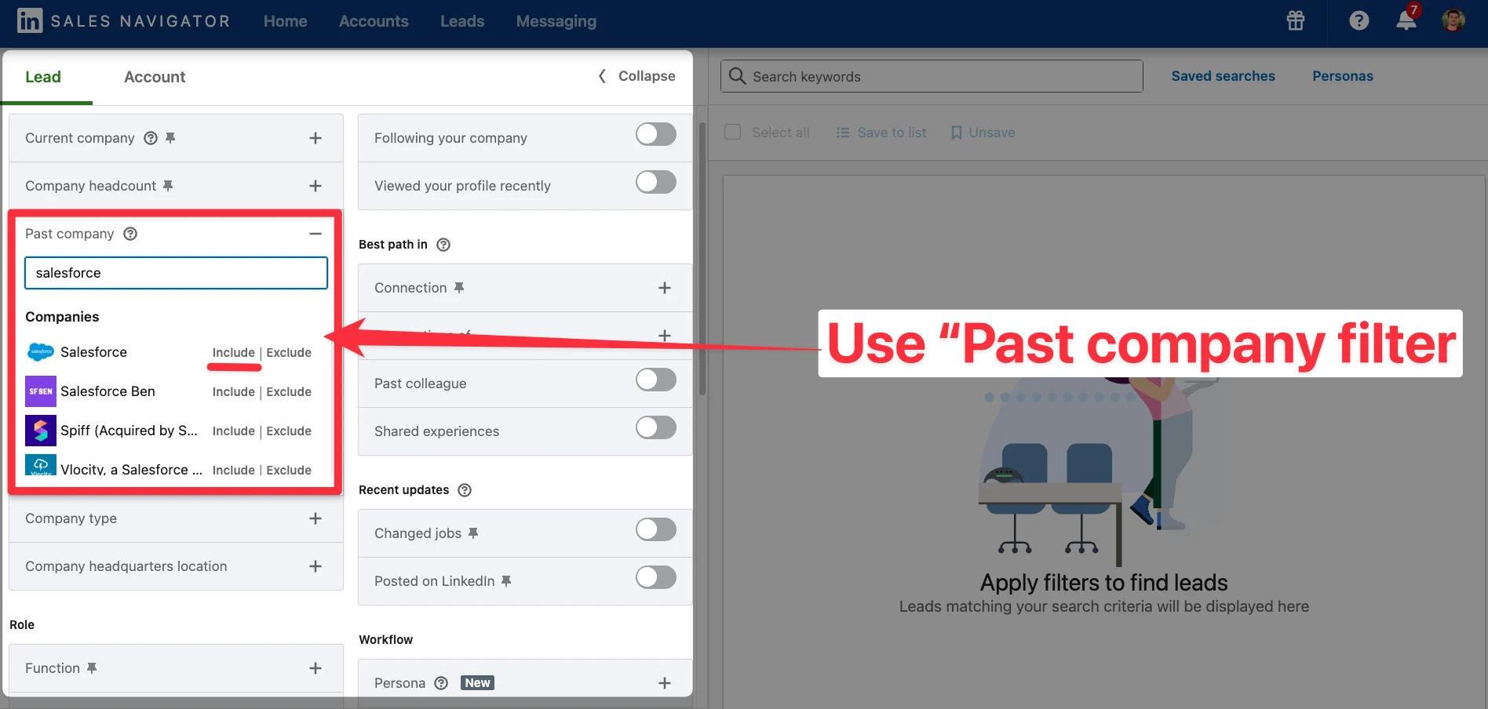Click the pin icon next to Connection
Image resolution: width=1488 pixels, height=709 pixels.
(459, 288)
